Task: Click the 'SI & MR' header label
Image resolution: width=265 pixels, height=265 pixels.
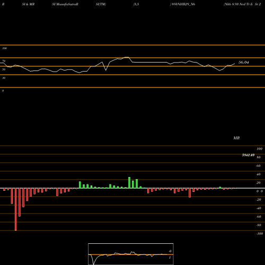Action: (28, 4)
